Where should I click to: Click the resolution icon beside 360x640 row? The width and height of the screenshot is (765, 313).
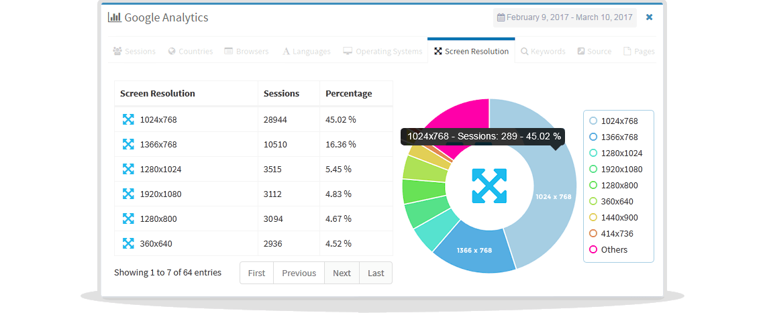click(x=127, y=243)
